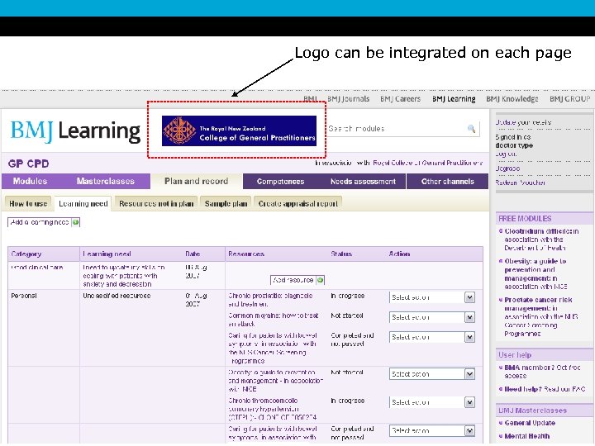Open the Clostridium difficile free module
Image resolution: width=595 pixels, height=446 pixels.
pyautogui.click(x=541, y=240)
